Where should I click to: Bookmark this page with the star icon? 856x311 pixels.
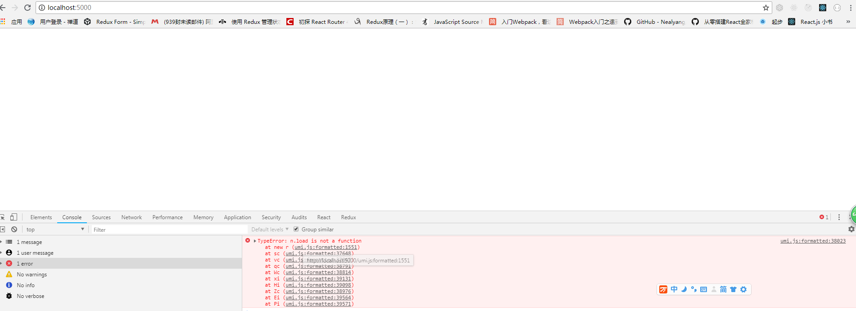coord(766,8)
